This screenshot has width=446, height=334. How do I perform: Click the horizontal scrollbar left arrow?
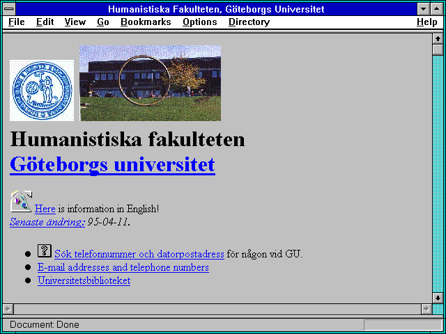pos(8,309)
